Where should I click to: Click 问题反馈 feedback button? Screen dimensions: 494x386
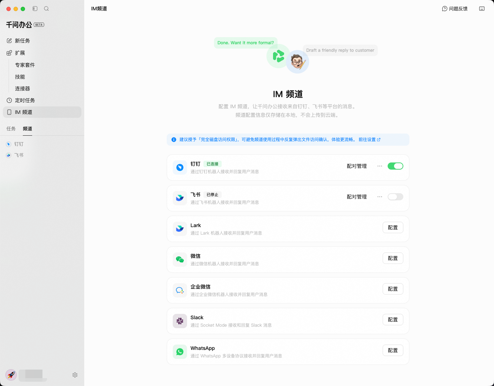(x=455, y=9)
